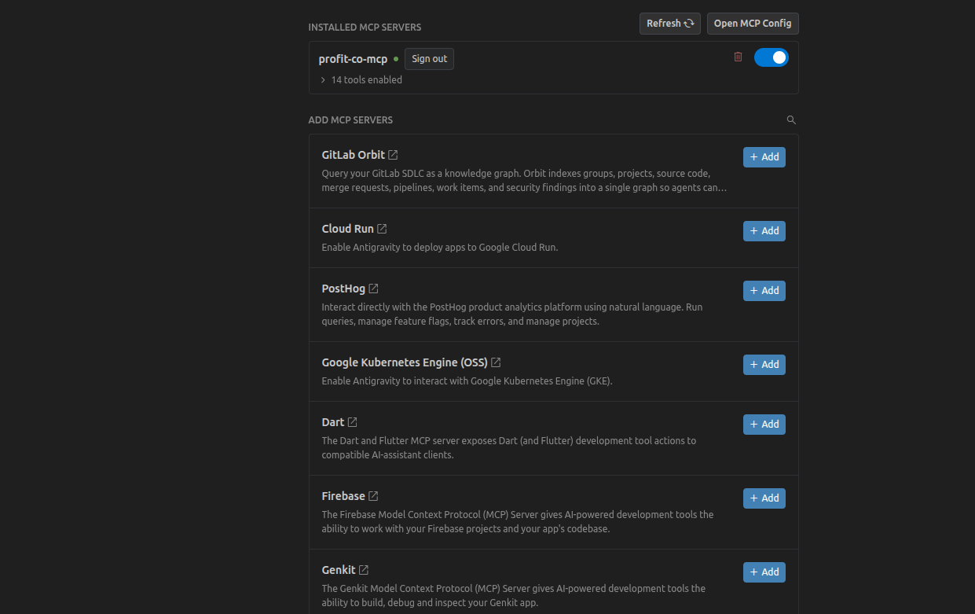This screenshot has width=975, height=614.
Task: Sign out of profit-co-mcp
Action: (429, 59)
